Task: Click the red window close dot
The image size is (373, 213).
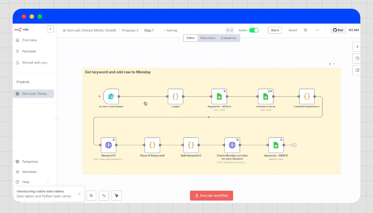Action: [x=24, y=17]
